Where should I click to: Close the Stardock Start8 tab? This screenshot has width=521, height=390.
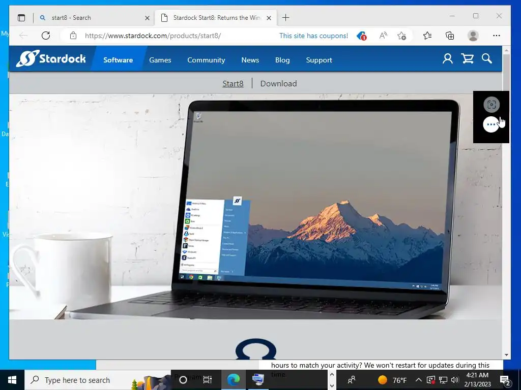[269, 18]
